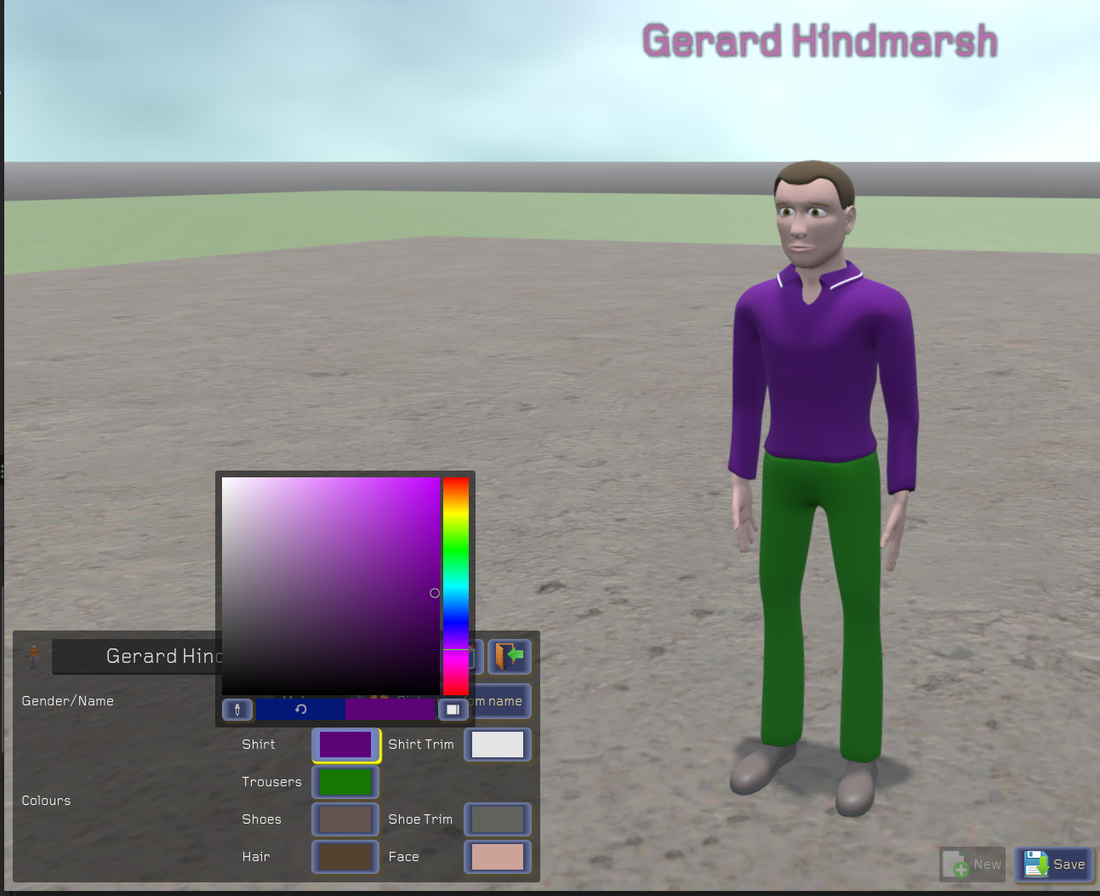1100x896 pixels.
Task: Click the rainbow hue slider bar
Action: pos(456,585)
